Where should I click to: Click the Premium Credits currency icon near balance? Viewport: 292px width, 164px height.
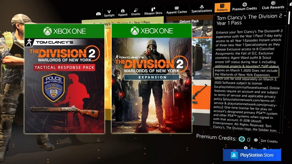(242, 139)
